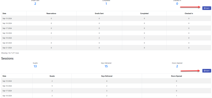The width and height of the screenshot is (212, 98).
Task: Click the Sep-16-2024 date in the Sessions table
Action: [7, 86]
